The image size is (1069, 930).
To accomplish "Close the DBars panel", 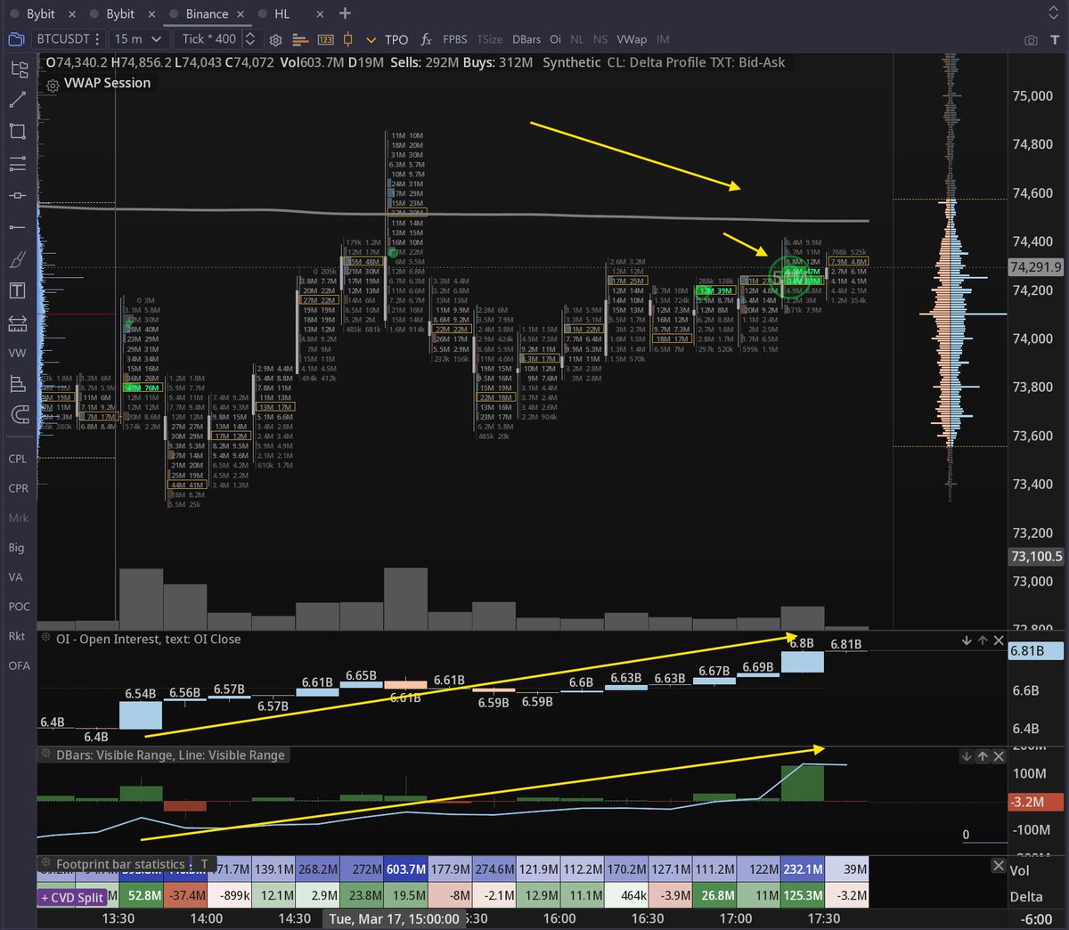I will (x=999, y=756).
